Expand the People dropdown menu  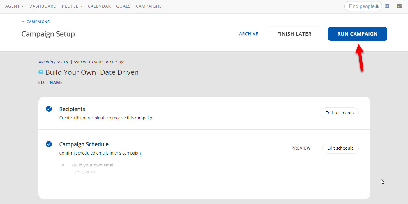pos(72,6)
